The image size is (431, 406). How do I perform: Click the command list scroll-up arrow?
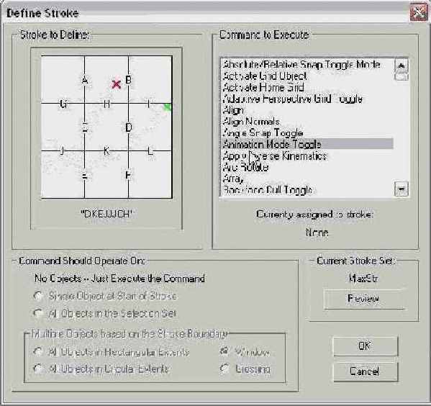click(x=401, y=66)
